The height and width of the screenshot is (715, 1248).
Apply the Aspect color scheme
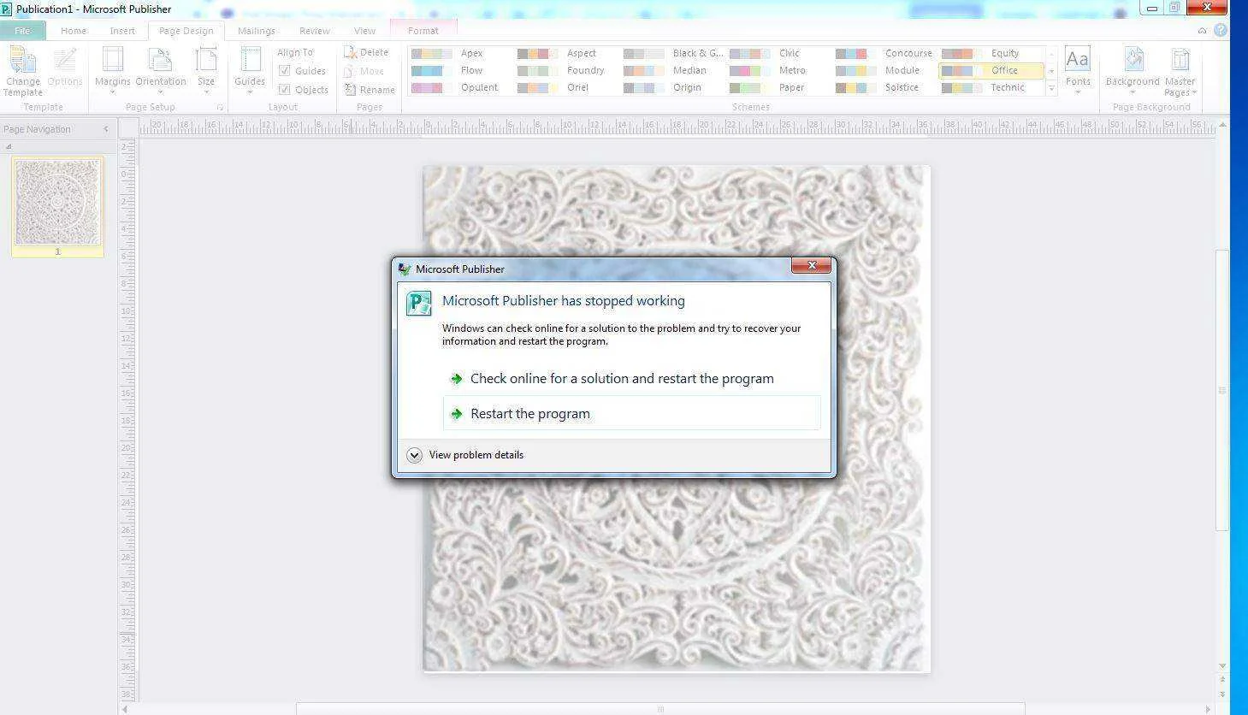(x=565, y=53)
